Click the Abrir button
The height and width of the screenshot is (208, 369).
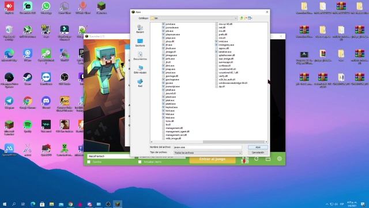(258, 147)
